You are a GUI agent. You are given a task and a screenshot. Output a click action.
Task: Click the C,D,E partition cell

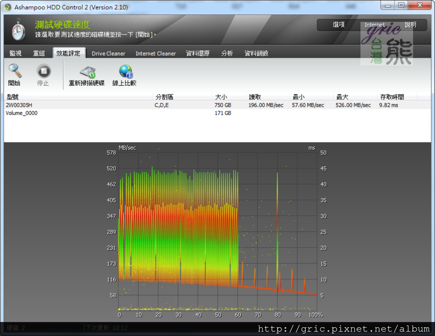tap(161, 105)
